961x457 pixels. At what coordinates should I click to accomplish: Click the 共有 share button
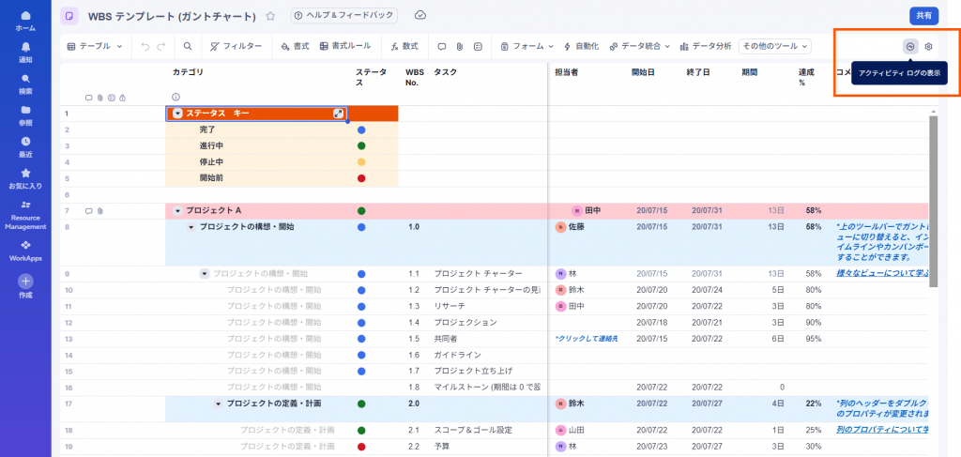click(x=923, y=16)
